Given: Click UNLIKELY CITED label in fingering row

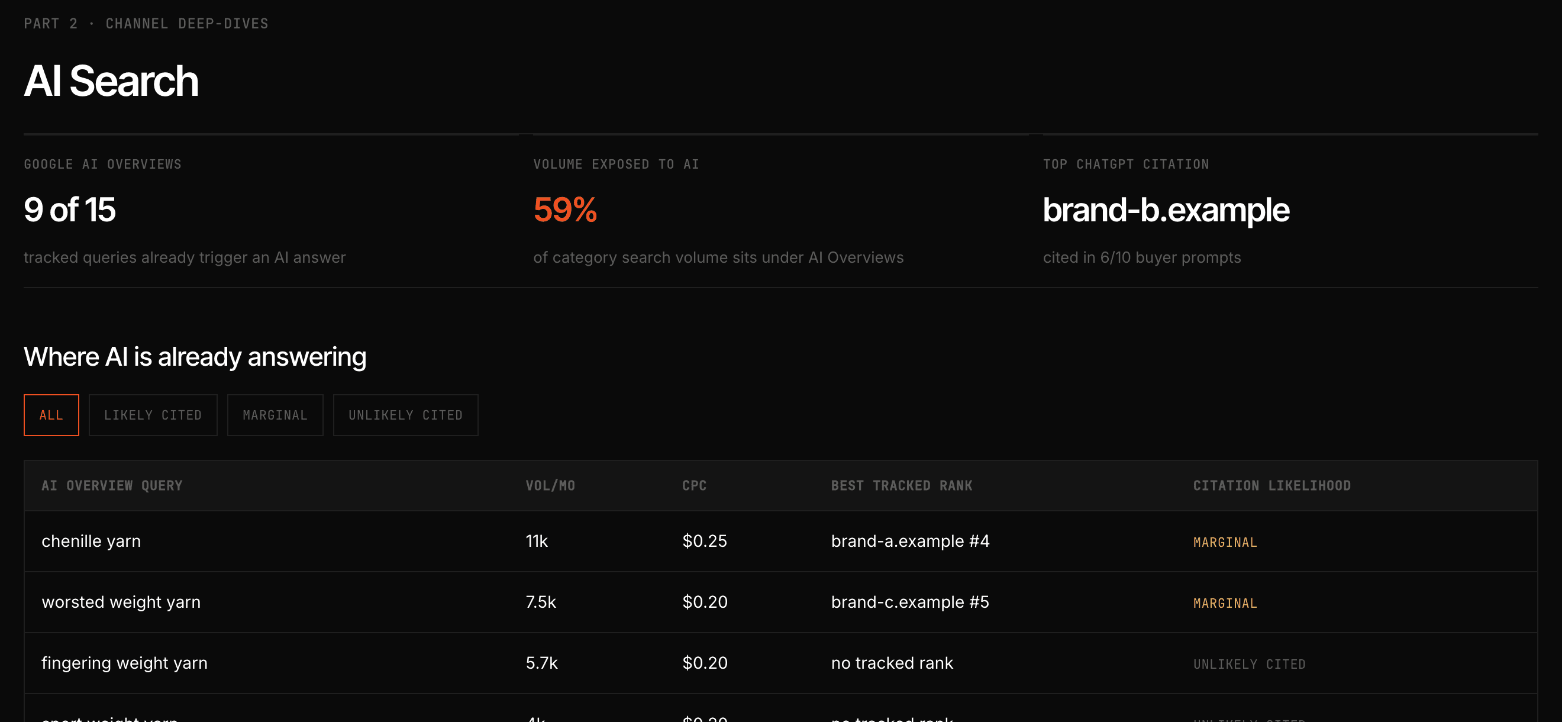Looking at the screenshot, I should pos(1249,665).
